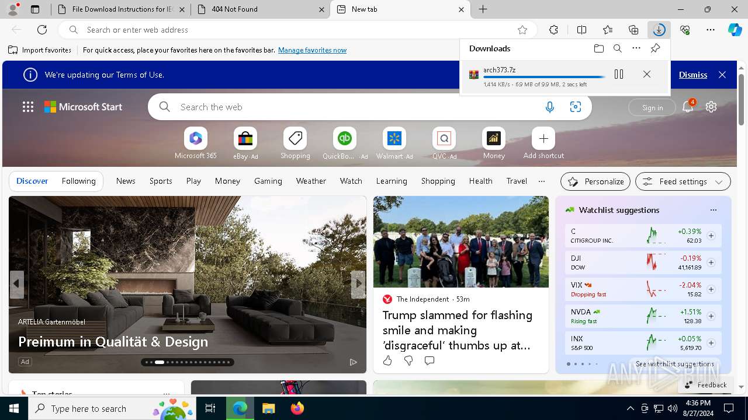Open Edge Settings and more menu

(711, 30)
